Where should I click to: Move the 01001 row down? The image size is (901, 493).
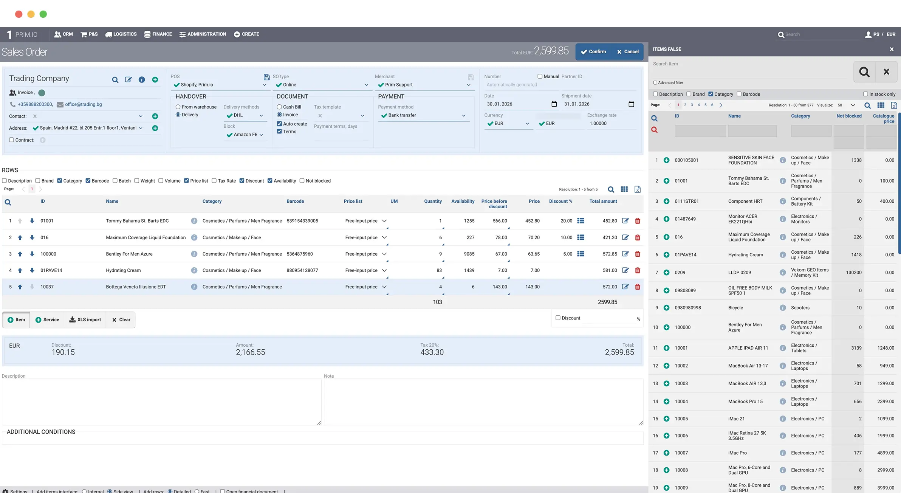(x=32, y=221)
